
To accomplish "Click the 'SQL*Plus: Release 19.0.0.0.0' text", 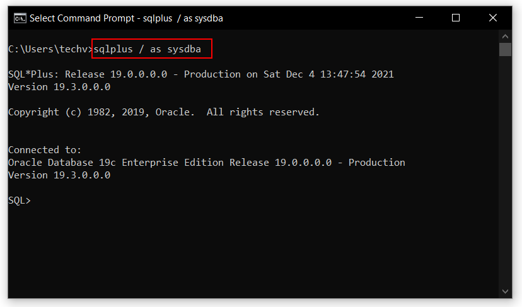I will [88, 74].
